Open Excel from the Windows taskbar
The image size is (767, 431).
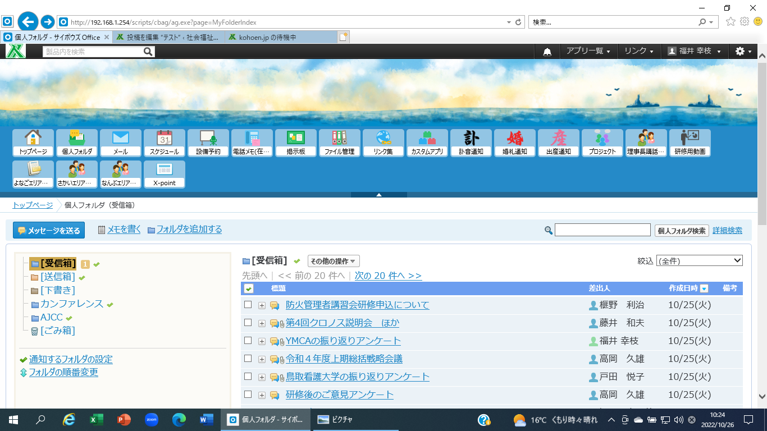click(97, 419)
